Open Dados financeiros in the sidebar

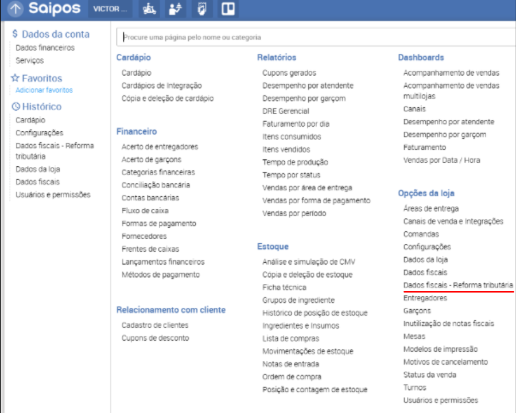coord(45,48)
